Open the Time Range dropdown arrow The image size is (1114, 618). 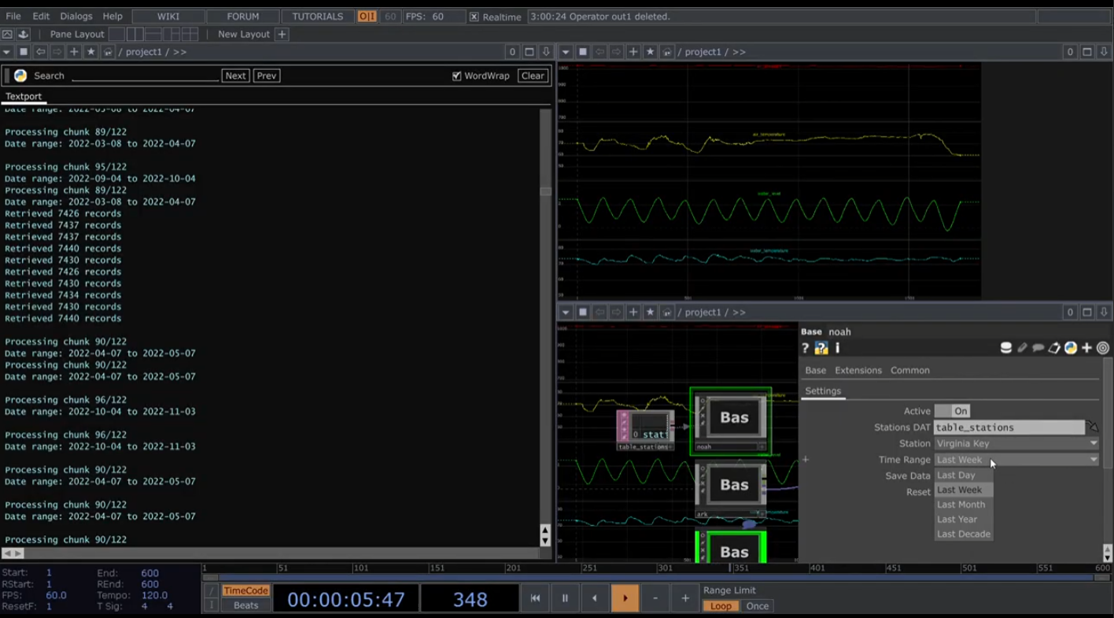(1094, 460)
